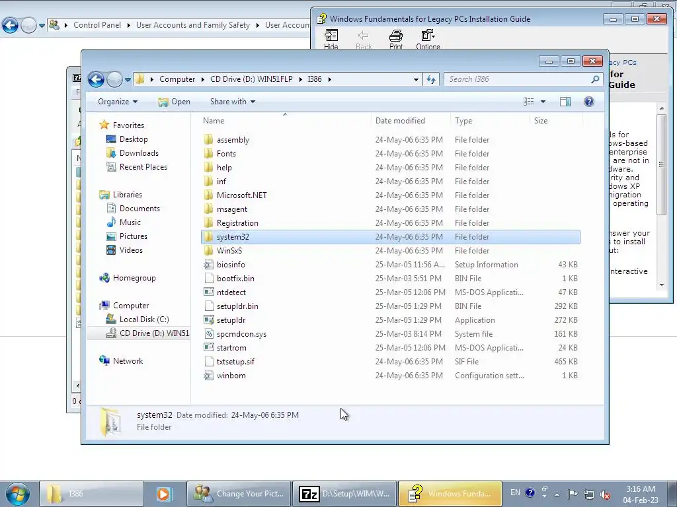677x507 pixels.
Task: Click the Refresh icon in address bar
Action: [431, 79]
